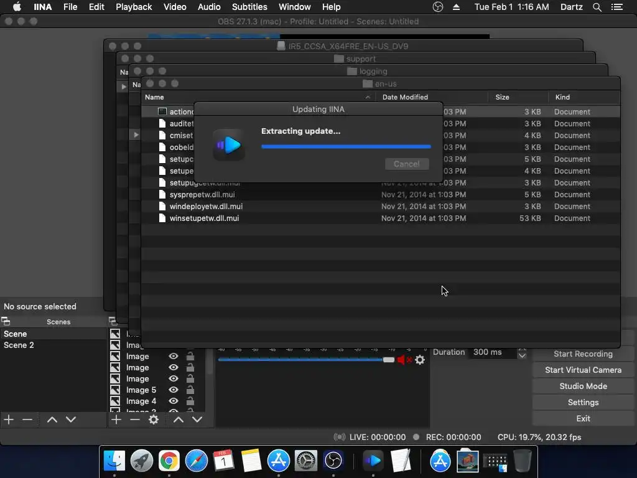Open the Apple menu
The image size is (637, 478).
(x=17, y=7)
